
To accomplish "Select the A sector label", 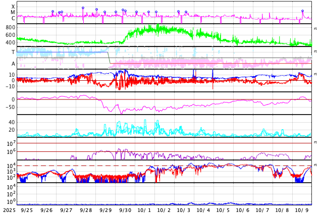I will coord(13,64).
